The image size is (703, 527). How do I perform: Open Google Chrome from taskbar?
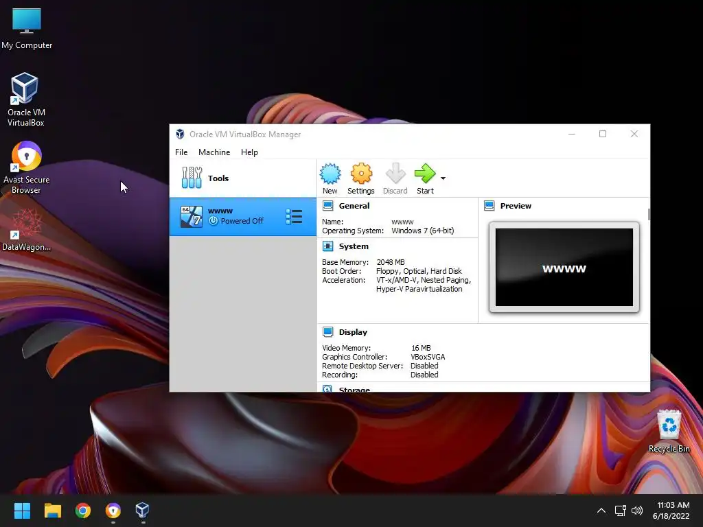pyautogui.click(x=83, y=511)
